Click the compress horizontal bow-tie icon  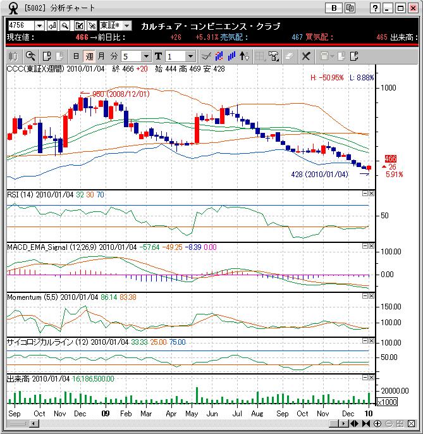[x=365, y=423]
